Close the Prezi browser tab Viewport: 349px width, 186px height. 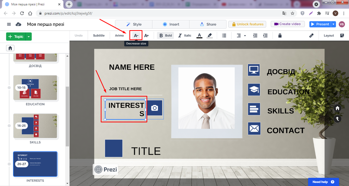tap(59, 4)
